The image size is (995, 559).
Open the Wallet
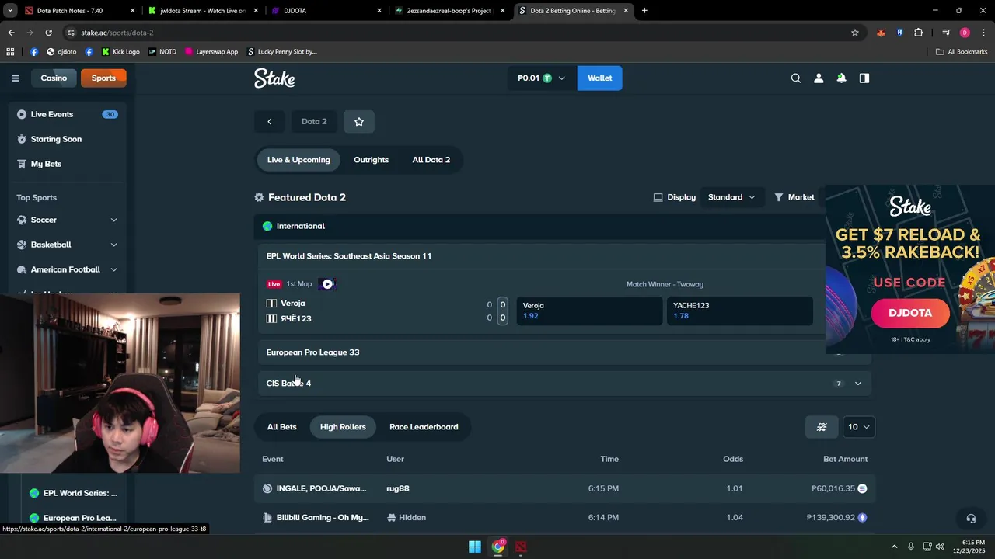(599, 78)
